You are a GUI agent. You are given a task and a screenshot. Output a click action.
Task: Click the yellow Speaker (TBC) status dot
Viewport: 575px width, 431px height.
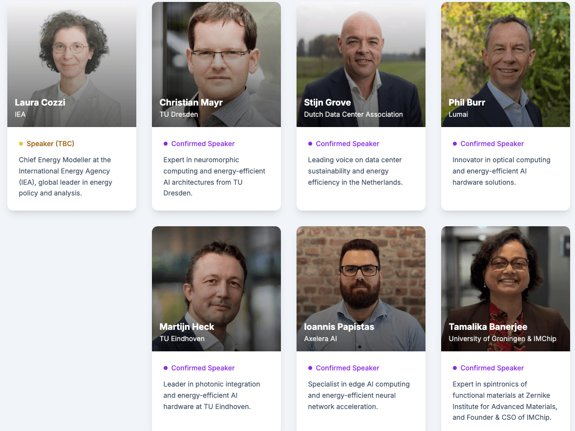(21, 144)
